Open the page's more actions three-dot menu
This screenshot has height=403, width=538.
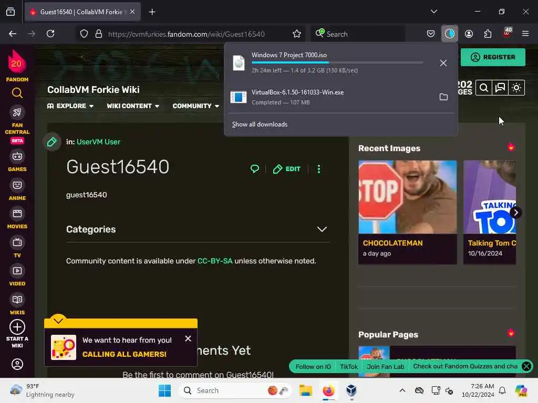(x=319, y=168)
